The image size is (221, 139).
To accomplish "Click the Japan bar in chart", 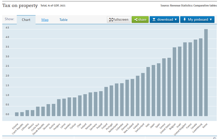I will pyautogui.click(x=153, y=90).
